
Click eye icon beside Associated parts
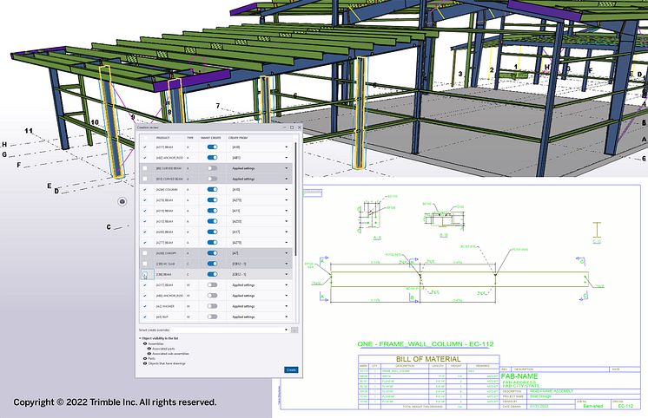point(149,349)
